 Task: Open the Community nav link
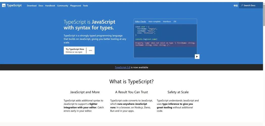click(x=63, y=6)
